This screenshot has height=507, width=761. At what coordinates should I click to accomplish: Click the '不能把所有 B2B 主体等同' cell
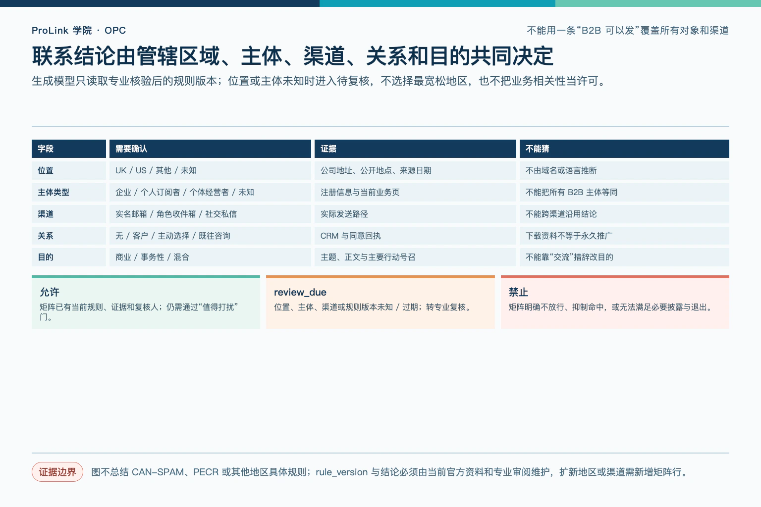click(x=624, y=192)
